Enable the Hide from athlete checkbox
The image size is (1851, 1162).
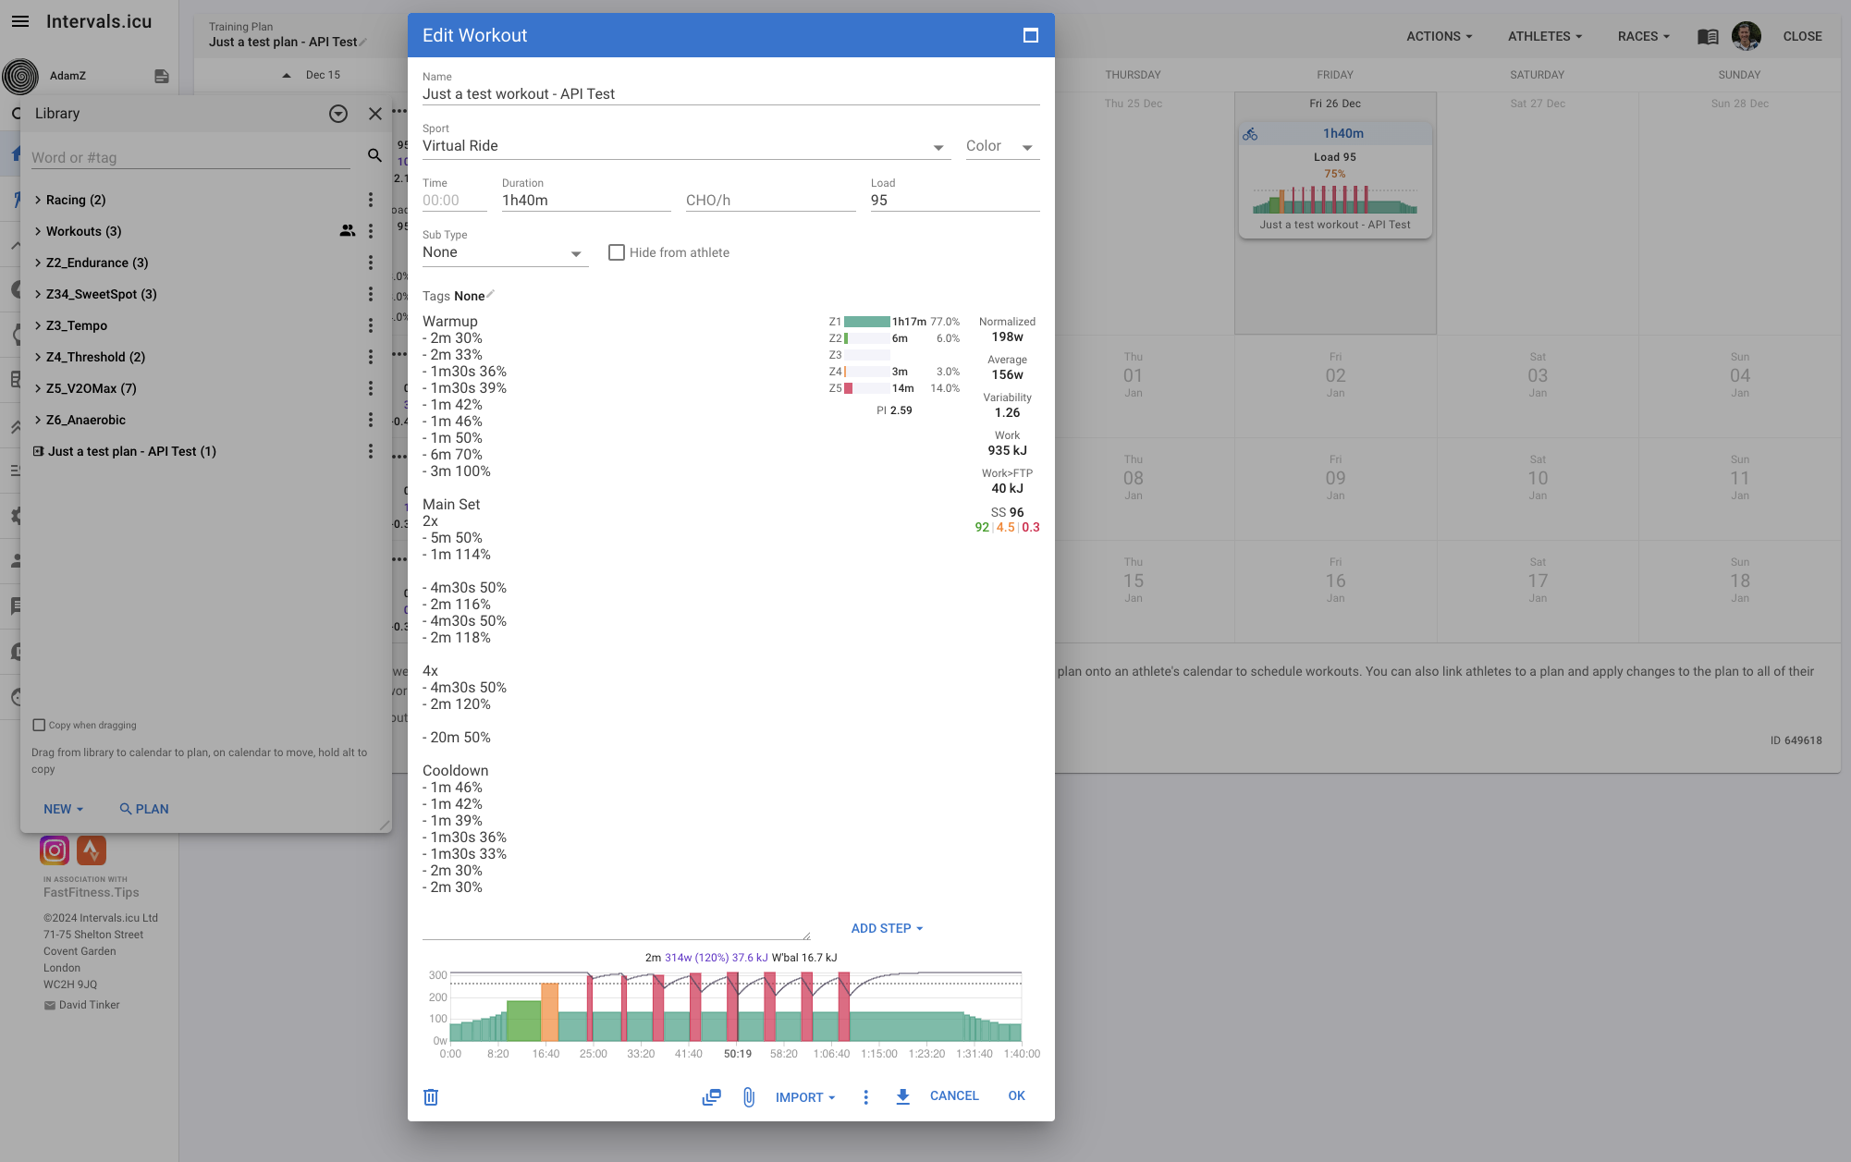tap(617, 252)
